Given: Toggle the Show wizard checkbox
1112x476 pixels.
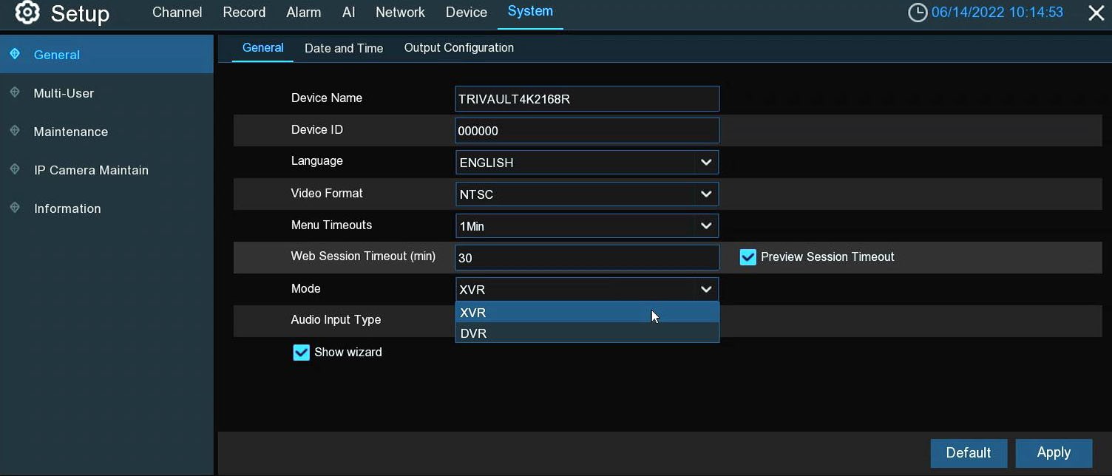Looking at the screenshot, I should (x=301, y=353).
